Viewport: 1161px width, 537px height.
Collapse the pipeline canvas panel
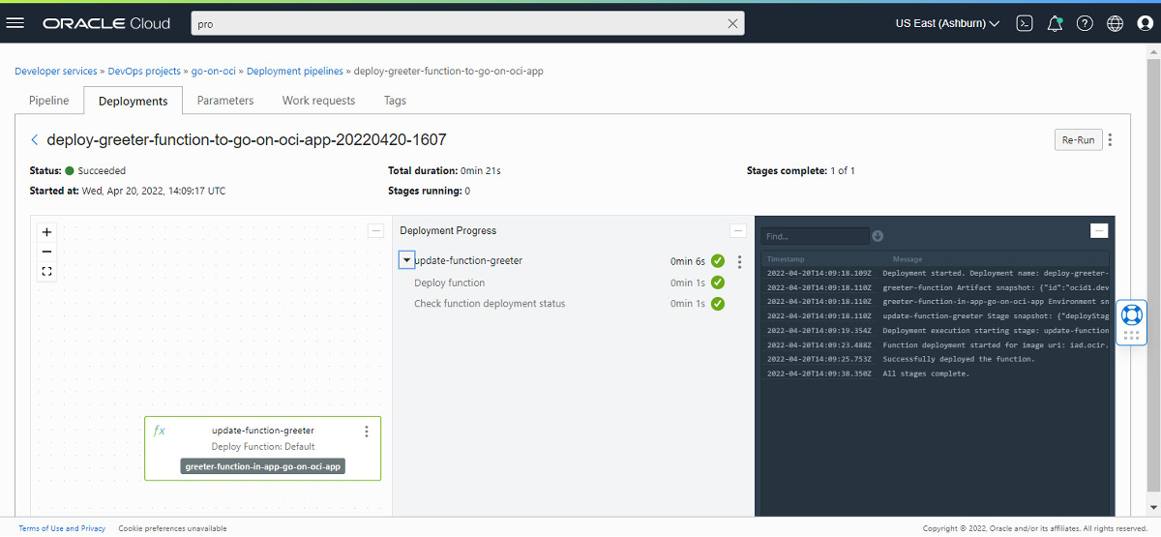click(x=376, y=230)
